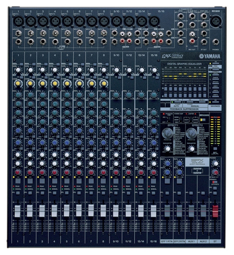
Task: Engage the PFL button on channel 2
Action: [x=30, y=193]
